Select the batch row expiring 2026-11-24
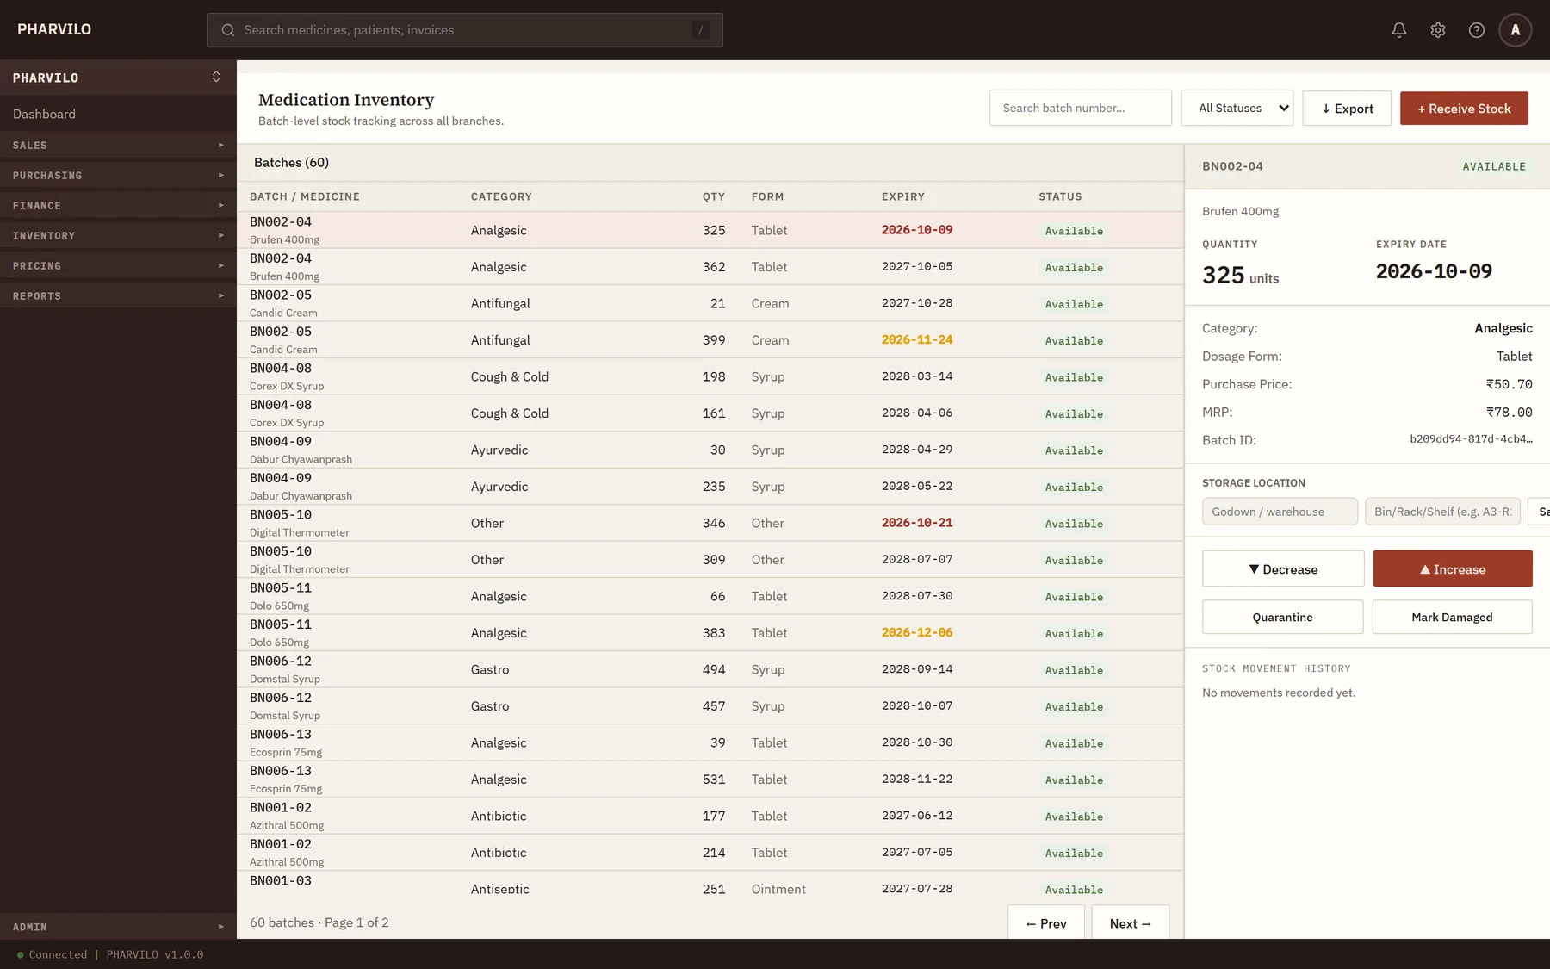This screenshot has width=1550, height=969. 710,339
